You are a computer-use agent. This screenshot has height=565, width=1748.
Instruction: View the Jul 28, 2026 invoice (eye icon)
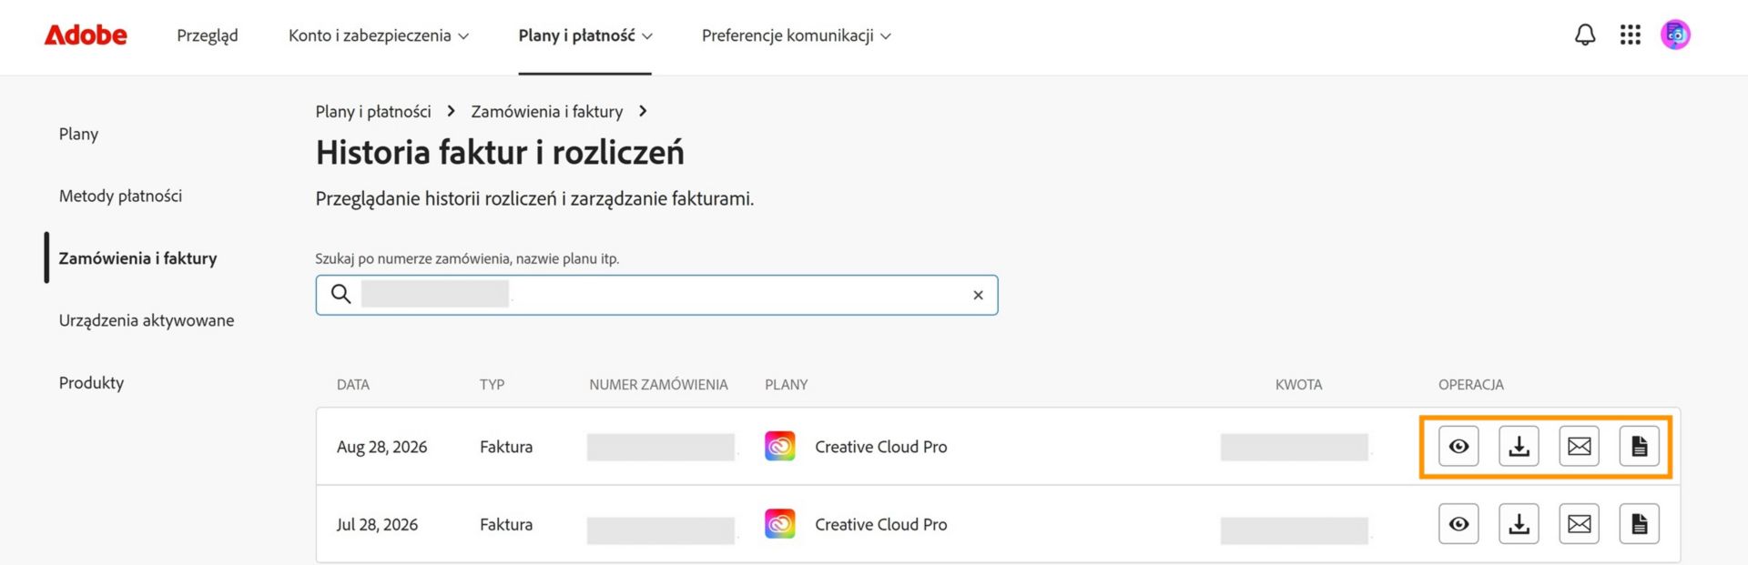click(1458, 524)
